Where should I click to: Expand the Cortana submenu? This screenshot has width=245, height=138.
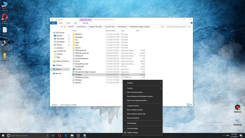click(x=142, y=88)
